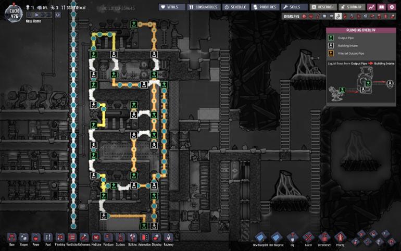Toggle the active Plumbing overlay icon
Image resolution: width=401 pixels, height=251 pixels.
pyautogui.click(x=338, y=16)
